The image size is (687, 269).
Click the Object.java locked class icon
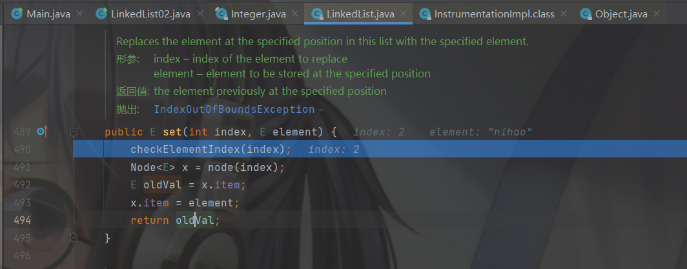(x=586, y=14)
